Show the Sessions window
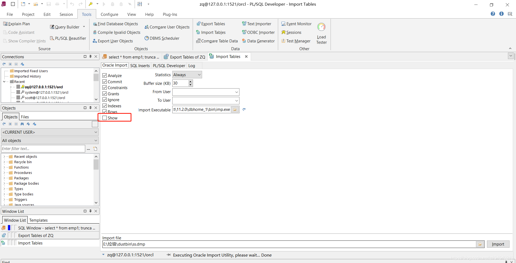Viewport: 516px width, 263px height. 291,32
